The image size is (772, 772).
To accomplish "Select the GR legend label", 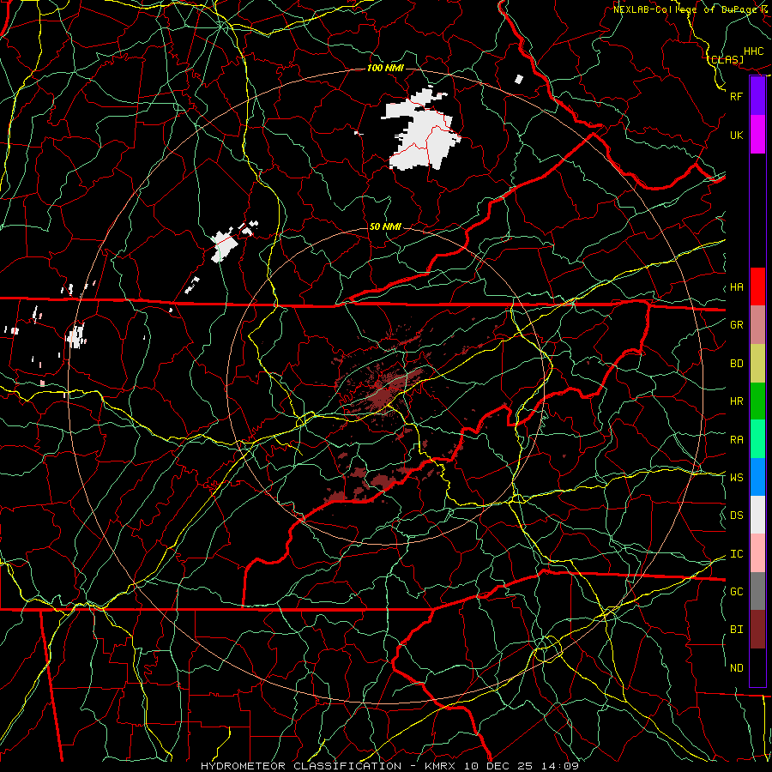I will coord(736,325).
